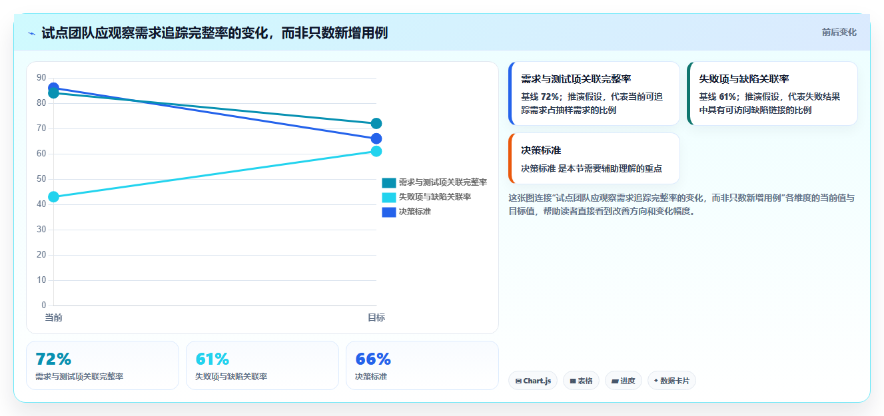The width and height of the screenshot is (884, 416).
Task: Click the teal data point at 目标 value 72
Action: (x=376, y=123)
